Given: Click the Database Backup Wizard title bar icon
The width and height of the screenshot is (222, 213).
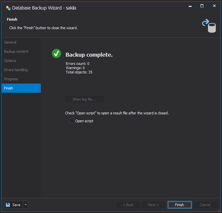Looking at the screenshot, I should pos(8,8).
